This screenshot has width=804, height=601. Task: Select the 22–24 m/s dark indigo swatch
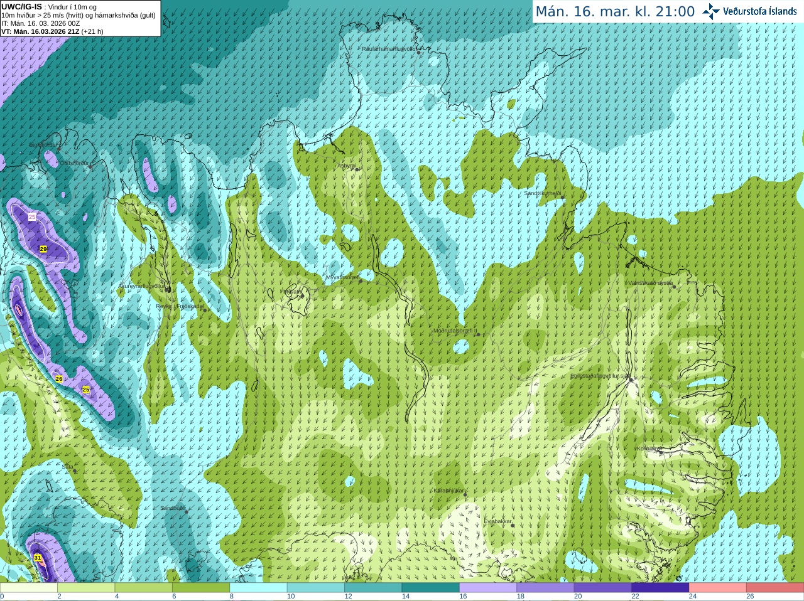click(660, 588)
